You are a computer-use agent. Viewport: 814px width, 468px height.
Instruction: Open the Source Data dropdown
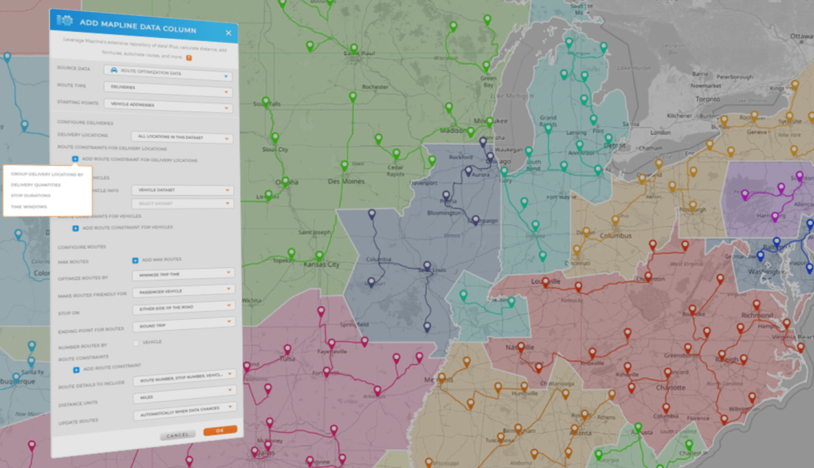pos(168,74)
